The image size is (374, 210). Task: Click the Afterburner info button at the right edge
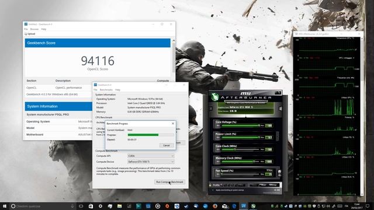tap(280, 108)
